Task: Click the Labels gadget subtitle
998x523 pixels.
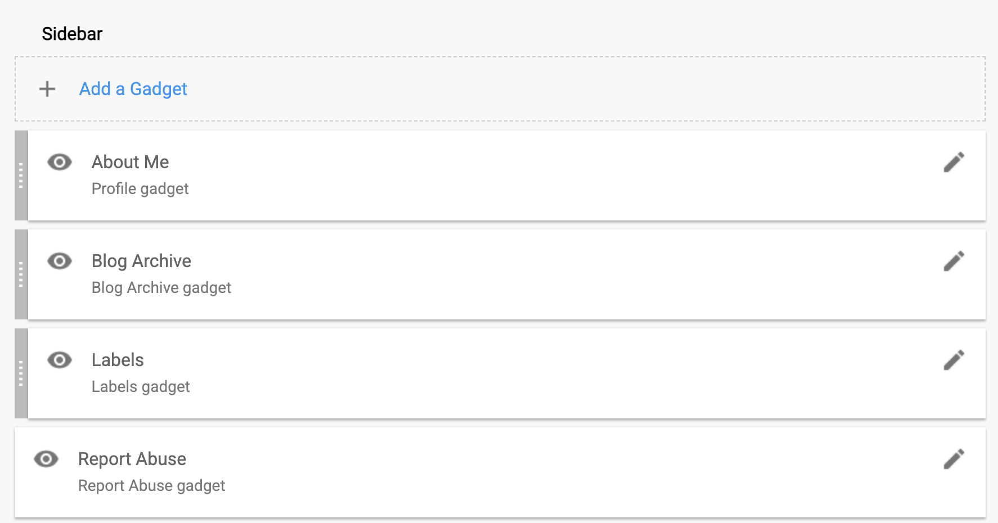Action: click(x=141, y=386)
